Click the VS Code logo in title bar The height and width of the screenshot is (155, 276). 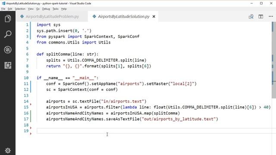[3, 3]
